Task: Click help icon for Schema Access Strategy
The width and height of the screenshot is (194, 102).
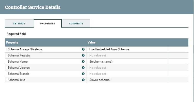Action: pos(83,49)
